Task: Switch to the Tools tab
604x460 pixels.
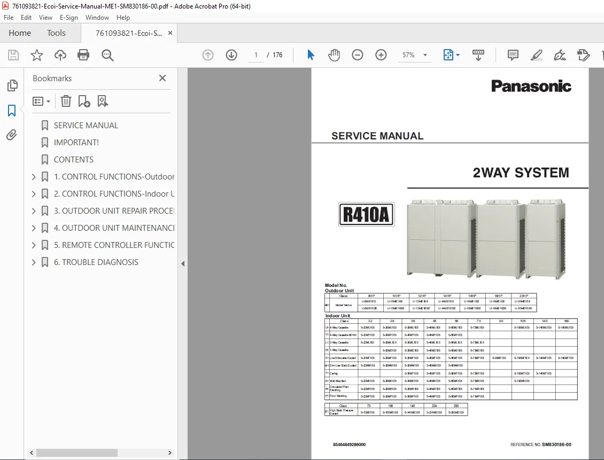Action: click(x=56, y=33)
